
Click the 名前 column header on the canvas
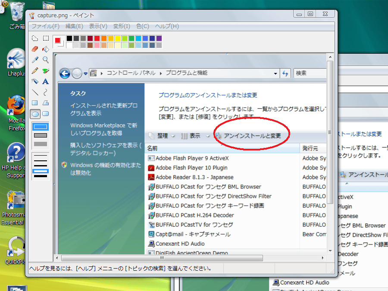click(222, 148)
